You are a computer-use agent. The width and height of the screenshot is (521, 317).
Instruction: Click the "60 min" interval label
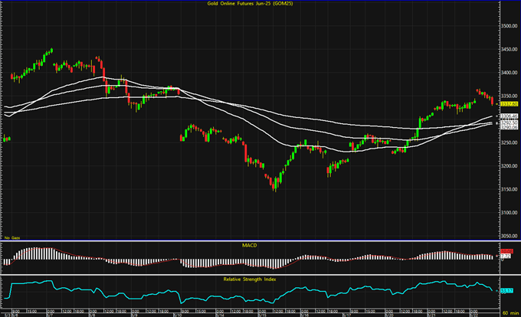(x=509, y=314)
